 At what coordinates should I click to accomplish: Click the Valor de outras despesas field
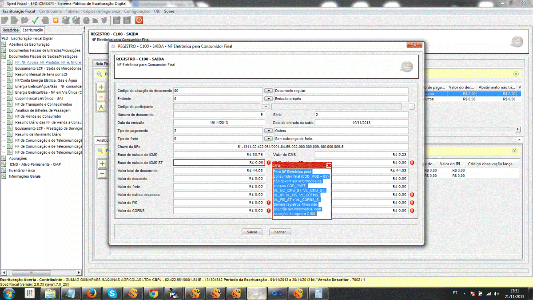tap(219, 195)
